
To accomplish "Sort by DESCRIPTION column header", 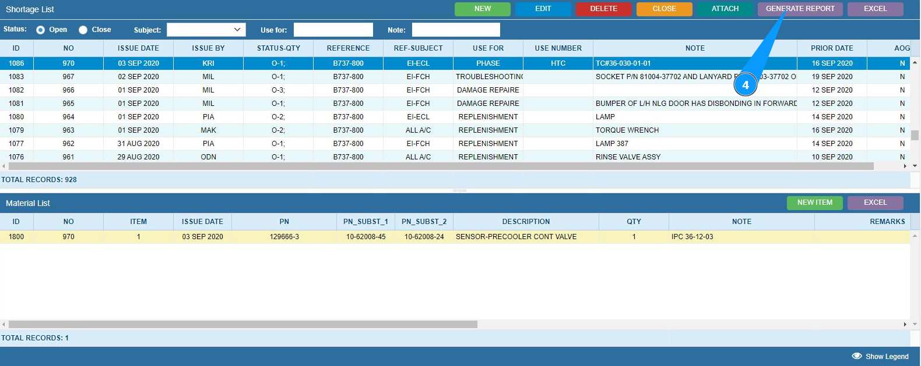I will [526, 222].
